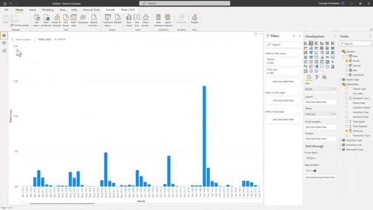The image size is (373, 210).
Task: Select the Q&A speech-bubble visual icon
Action: click(x=322, y=66)
